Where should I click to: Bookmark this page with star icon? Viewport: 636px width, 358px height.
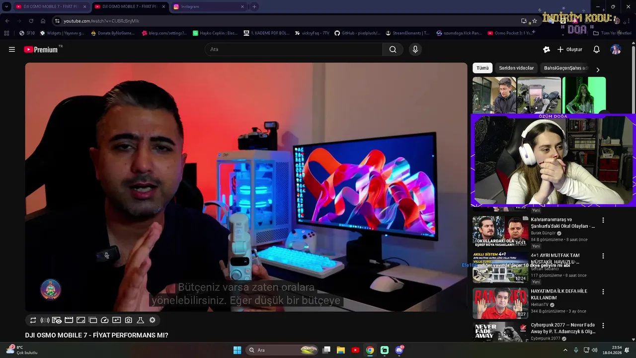click(535, 21)
